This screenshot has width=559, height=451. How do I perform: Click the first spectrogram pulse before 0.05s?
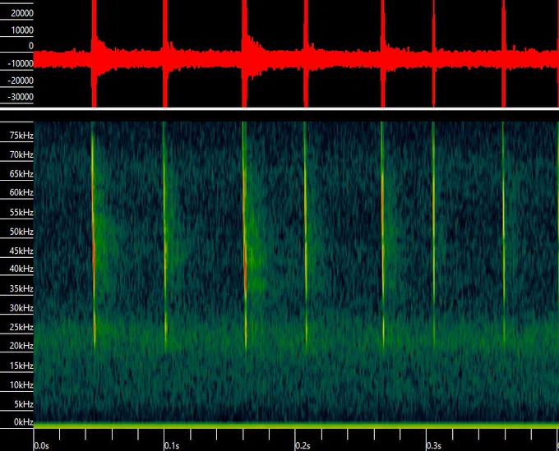[94, 235]
